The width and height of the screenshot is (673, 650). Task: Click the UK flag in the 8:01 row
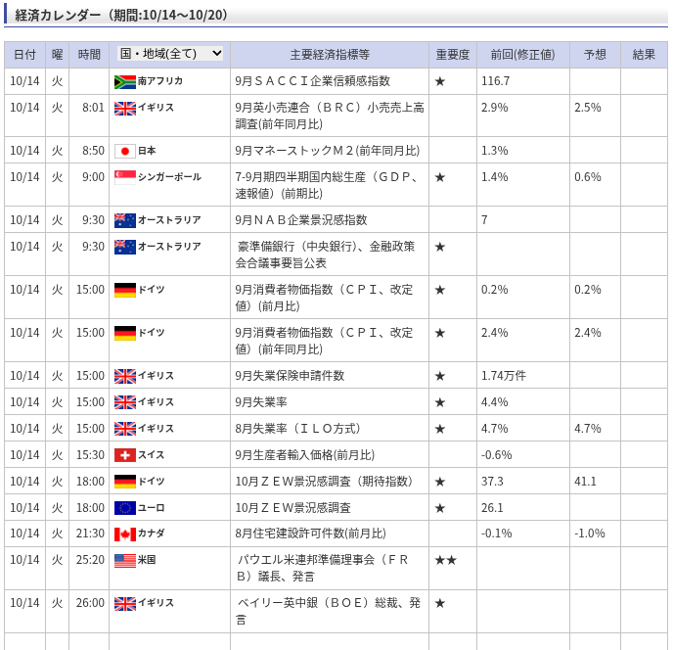(125, 108)
